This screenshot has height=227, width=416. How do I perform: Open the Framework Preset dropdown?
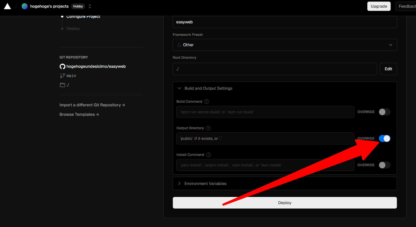285,45
